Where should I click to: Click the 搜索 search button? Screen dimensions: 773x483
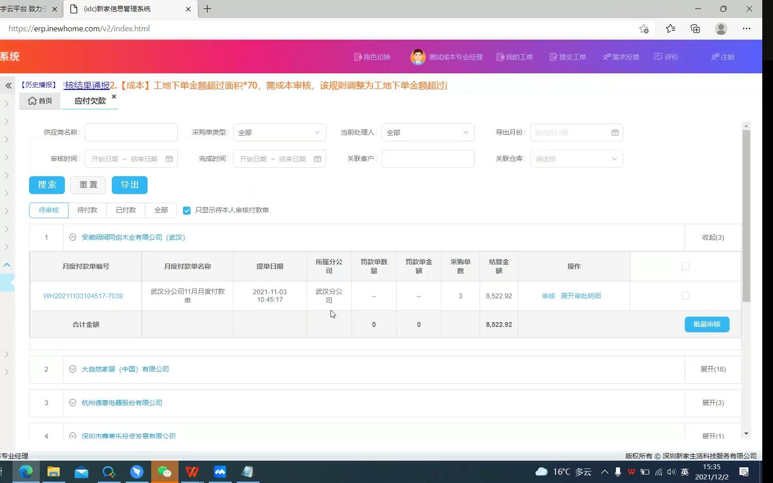pyautogui.click(x=47, y=185)
